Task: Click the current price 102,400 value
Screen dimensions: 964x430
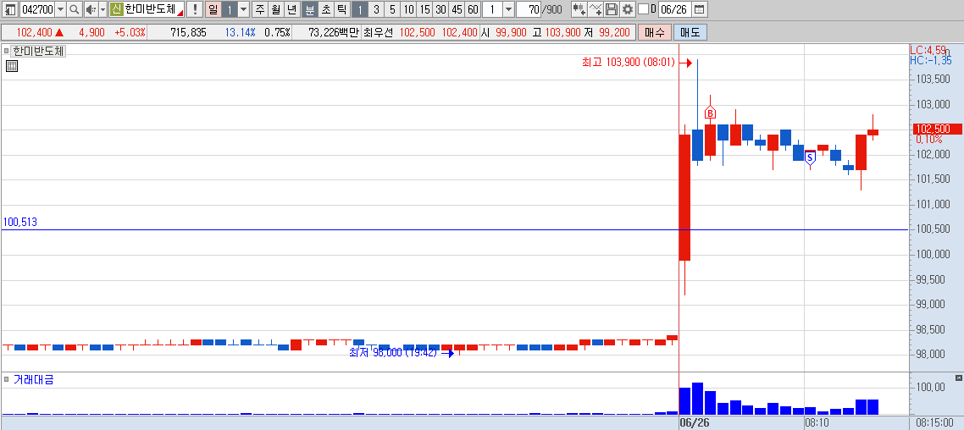Action: coord(35,32)
